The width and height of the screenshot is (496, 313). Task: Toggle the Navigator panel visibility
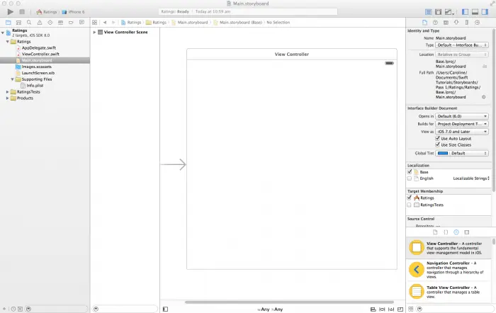[x=465, y=12]
